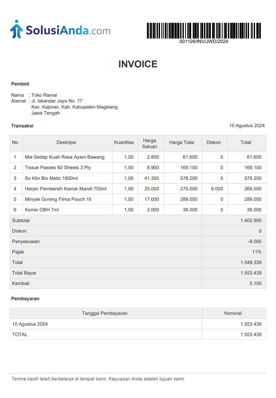Select the Komix OBH 7ml description
276x398 pixels.
tap(42, 210)
